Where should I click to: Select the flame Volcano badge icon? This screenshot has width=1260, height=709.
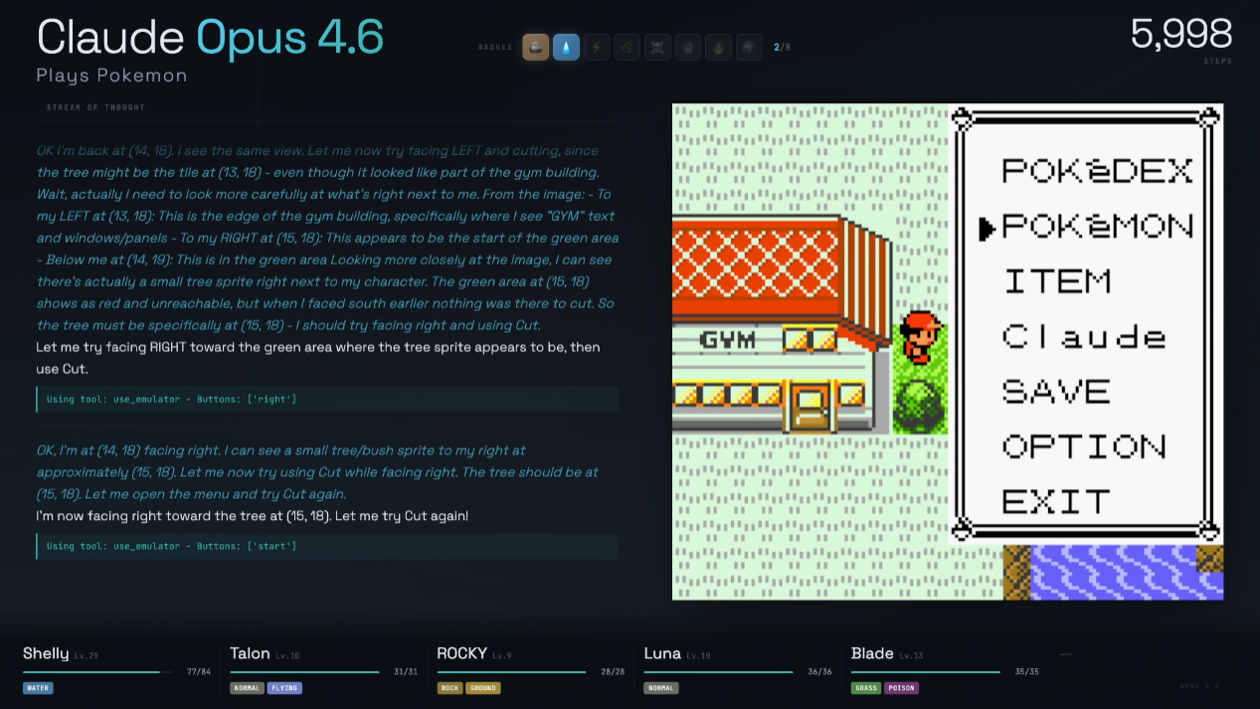click(718, 47)
